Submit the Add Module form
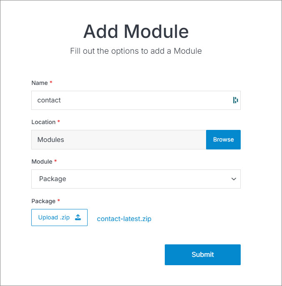This screenshot has height=286, width=282. click(202, 254)
